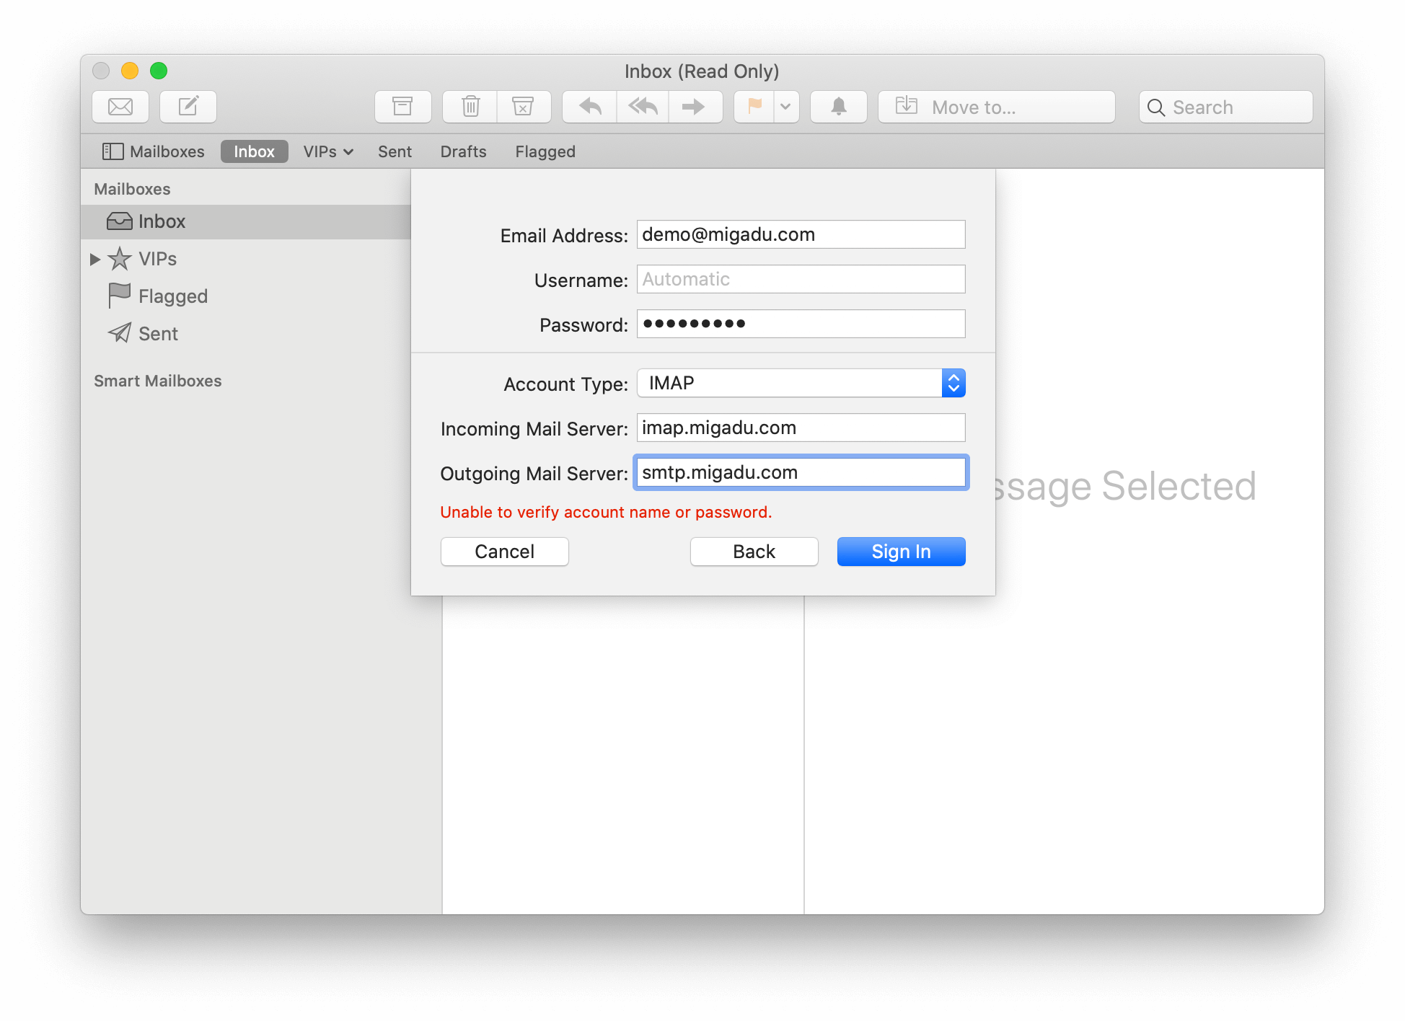Click the Cancel button

pyautogui.click(x=505, y=549)
